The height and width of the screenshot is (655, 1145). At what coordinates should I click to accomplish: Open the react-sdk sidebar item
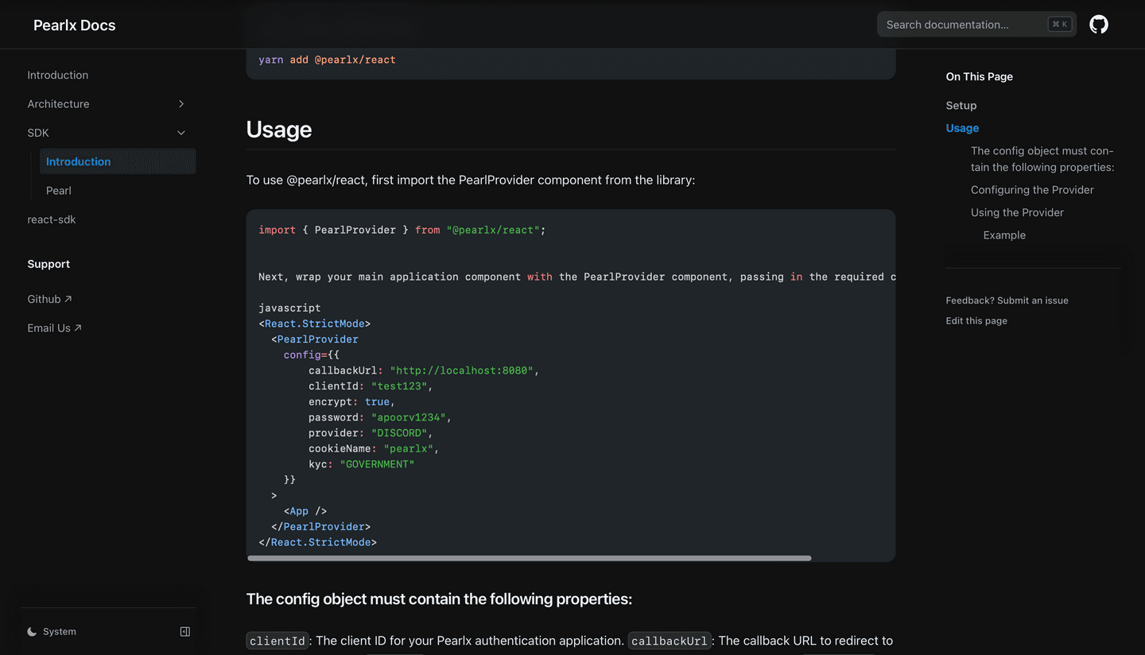pyautogui.click(x=52, y=219)
